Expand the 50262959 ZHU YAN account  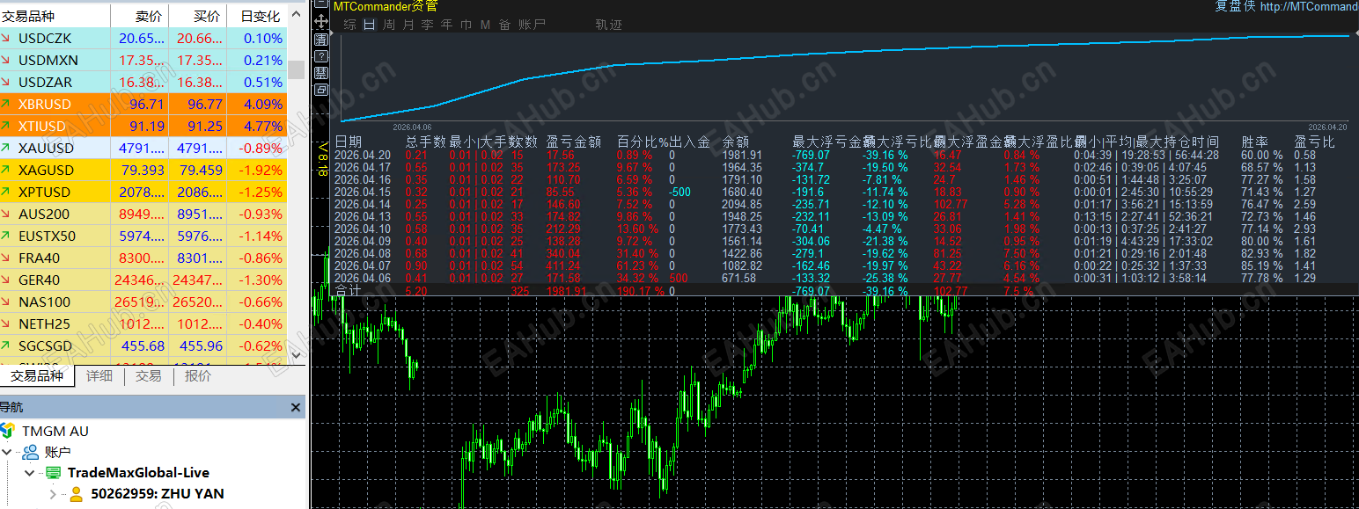coord(53,494)
